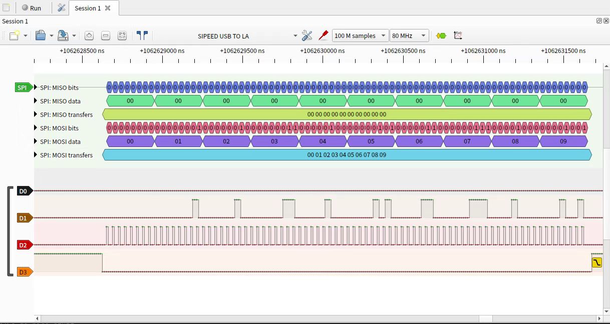
Task: Select the MOSI data byte 02
Action: point(226,141)
